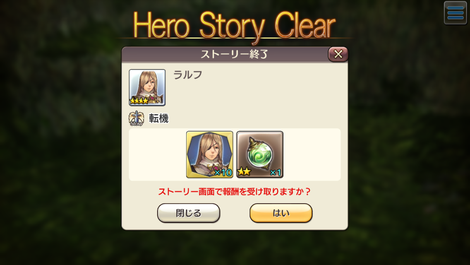Tap the x10 quantity on shard reward
Screen dimensions: 470x265
(x=223, y=173)
